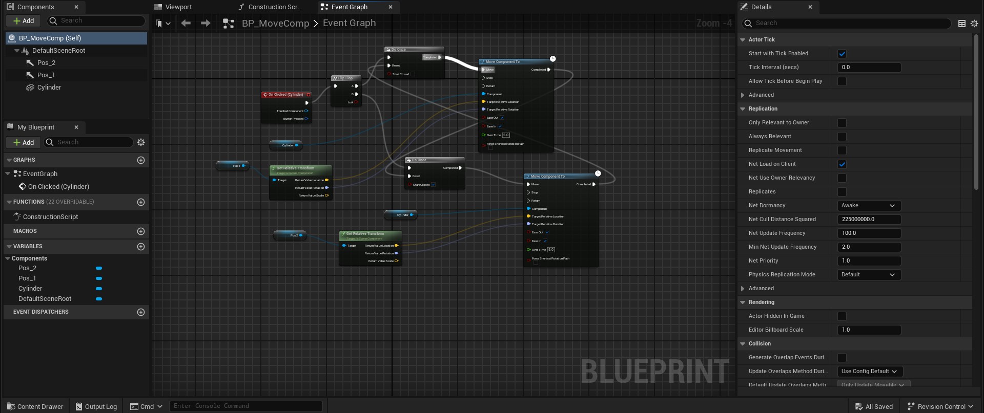Click the All Saved status icon
The width and height of the screenshot is (984, 413).
click(859, 406)
